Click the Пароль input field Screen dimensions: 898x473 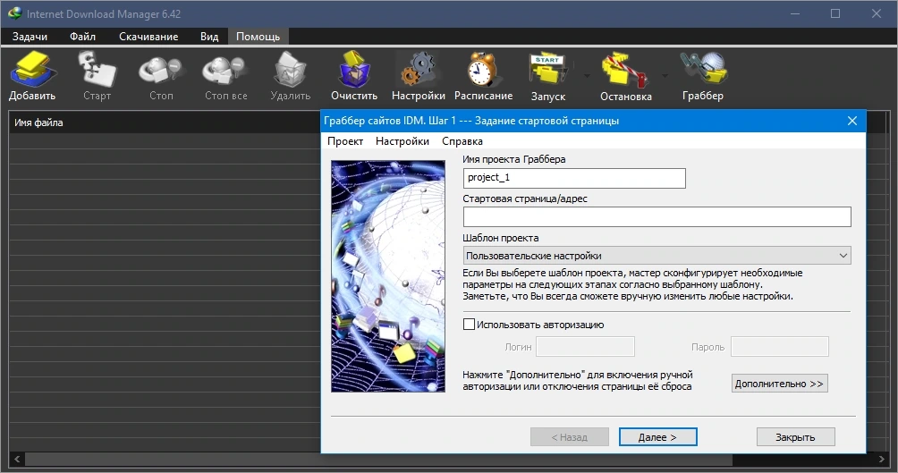click(779, 346)
